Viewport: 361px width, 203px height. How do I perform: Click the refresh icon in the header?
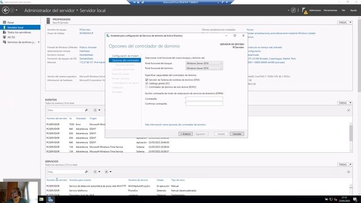coord(293,10)
